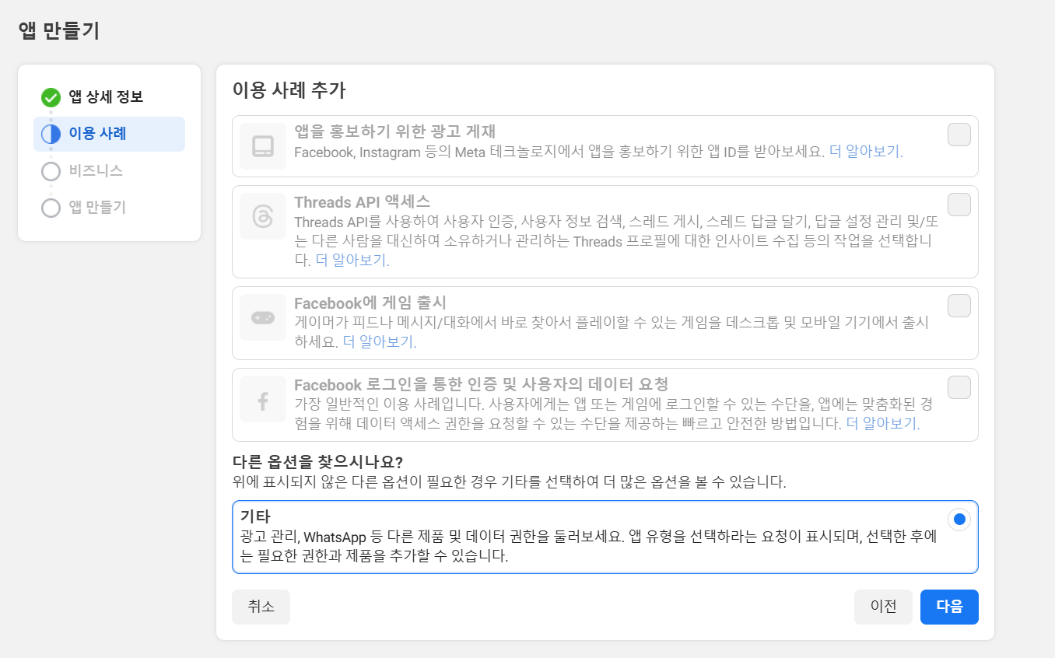Check the Facebook에 게임 출시 checkbox
This screenshot has height=658, width=1055.
pyautogui.click(x=959, y=306)
